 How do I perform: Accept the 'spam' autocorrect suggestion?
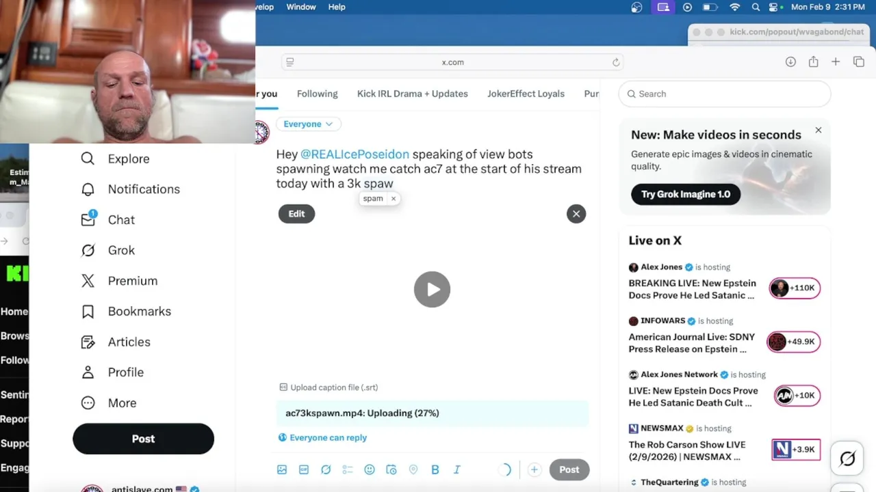tap(373, 199)
